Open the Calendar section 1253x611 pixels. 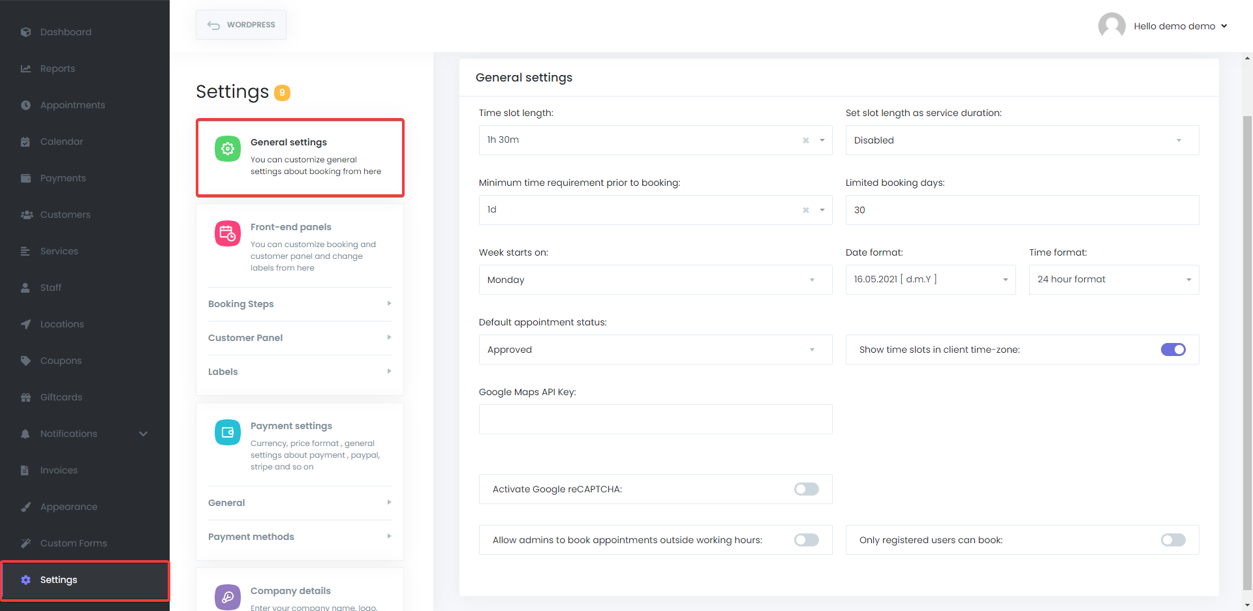pos(62,141)
